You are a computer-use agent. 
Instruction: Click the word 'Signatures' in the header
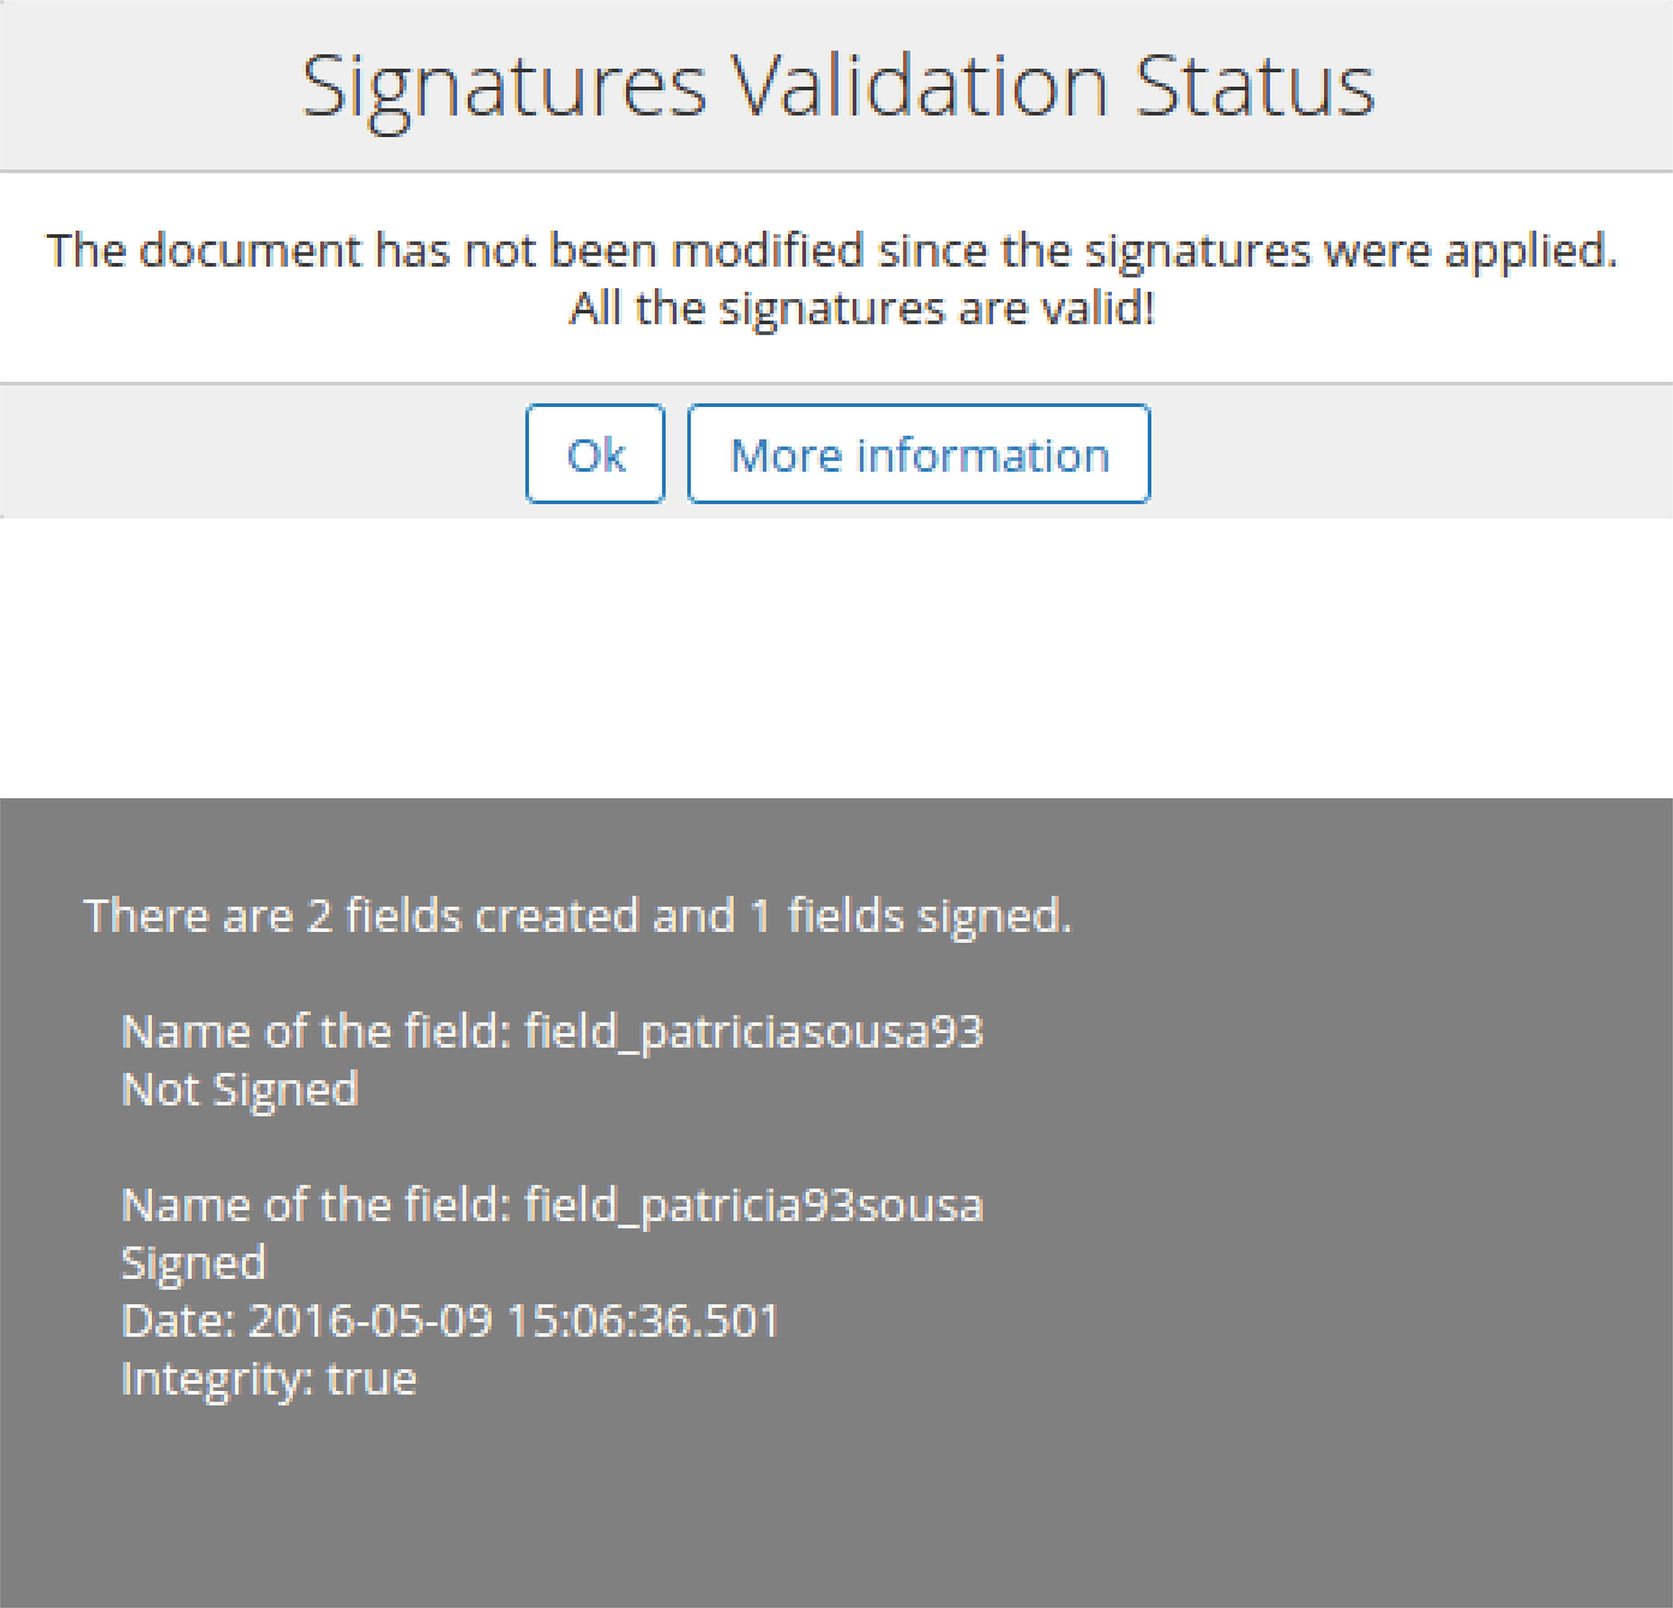[503, 87]
